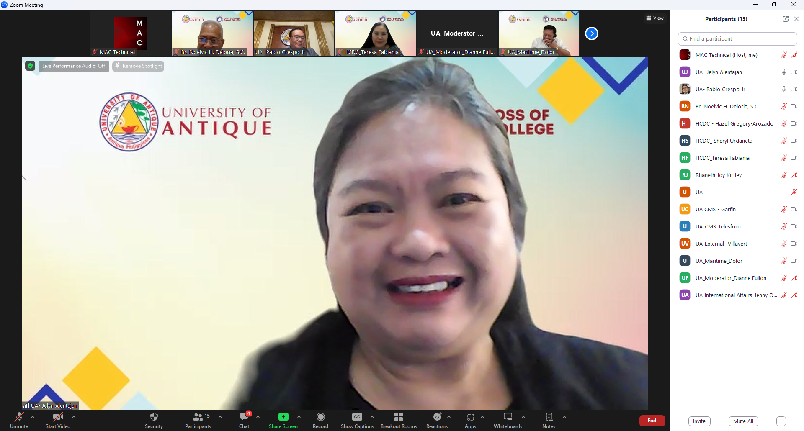Expand the Chat options arrow

258,417
